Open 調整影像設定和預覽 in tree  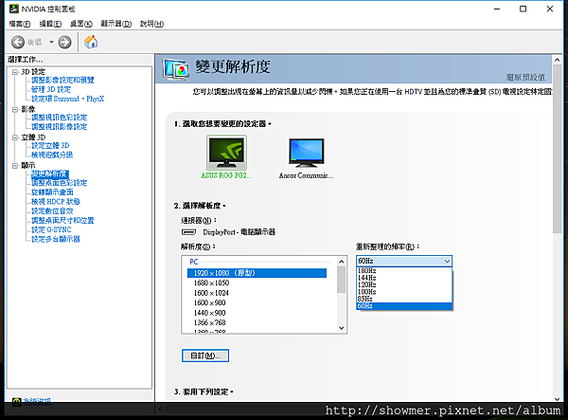click(62, 80)
